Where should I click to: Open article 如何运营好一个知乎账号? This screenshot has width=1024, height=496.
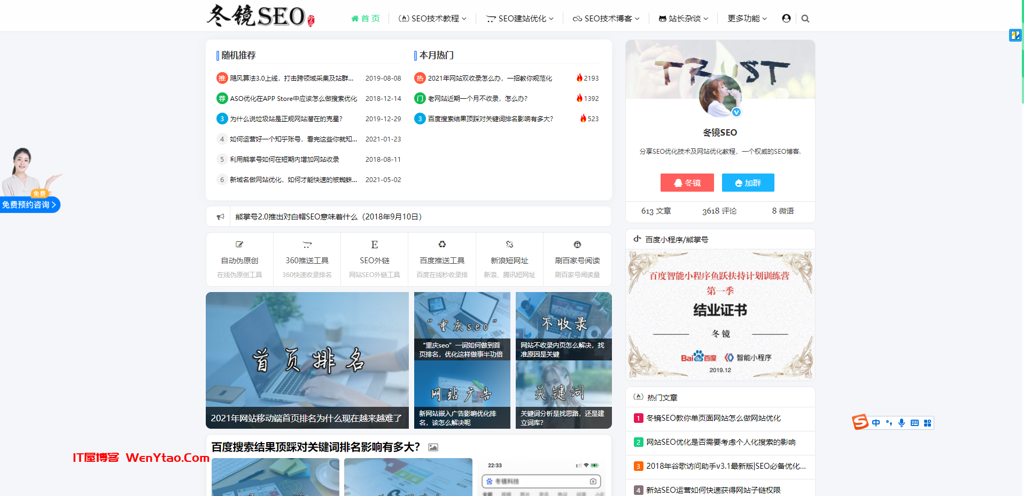click(x=293, y=139)
